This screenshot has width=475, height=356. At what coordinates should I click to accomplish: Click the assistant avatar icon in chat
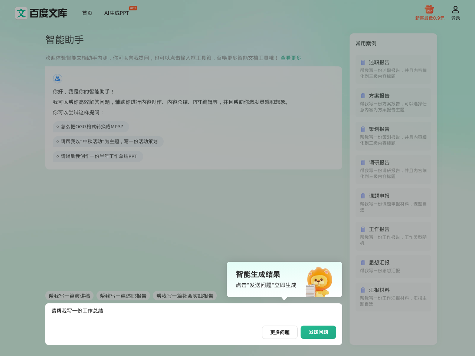click(x=58, y=79)
